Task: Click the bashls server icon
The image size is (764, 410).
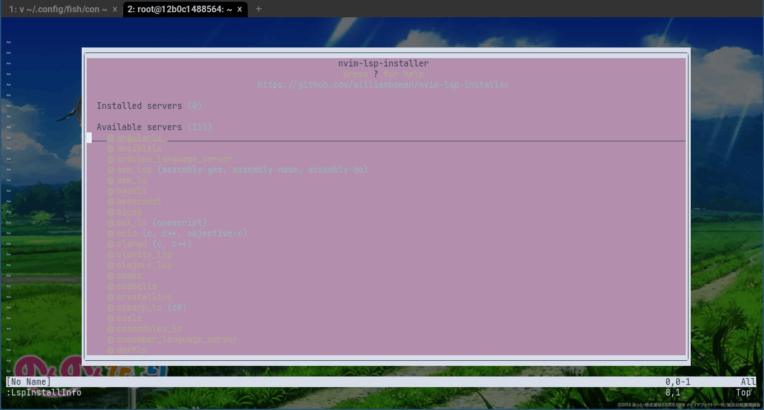Action: point(111,191)
